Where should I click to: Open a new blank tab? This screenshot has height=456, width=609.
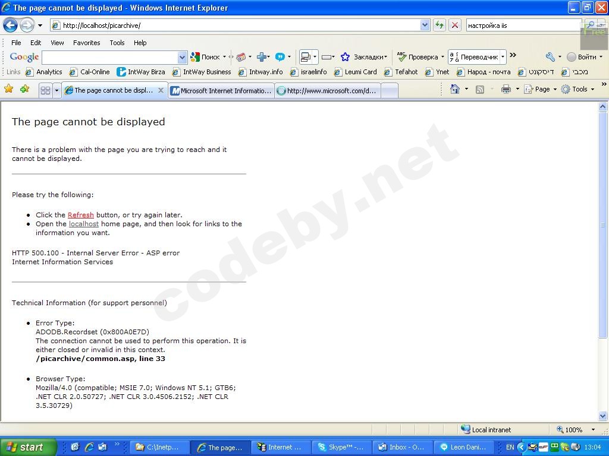click(389, 91)
